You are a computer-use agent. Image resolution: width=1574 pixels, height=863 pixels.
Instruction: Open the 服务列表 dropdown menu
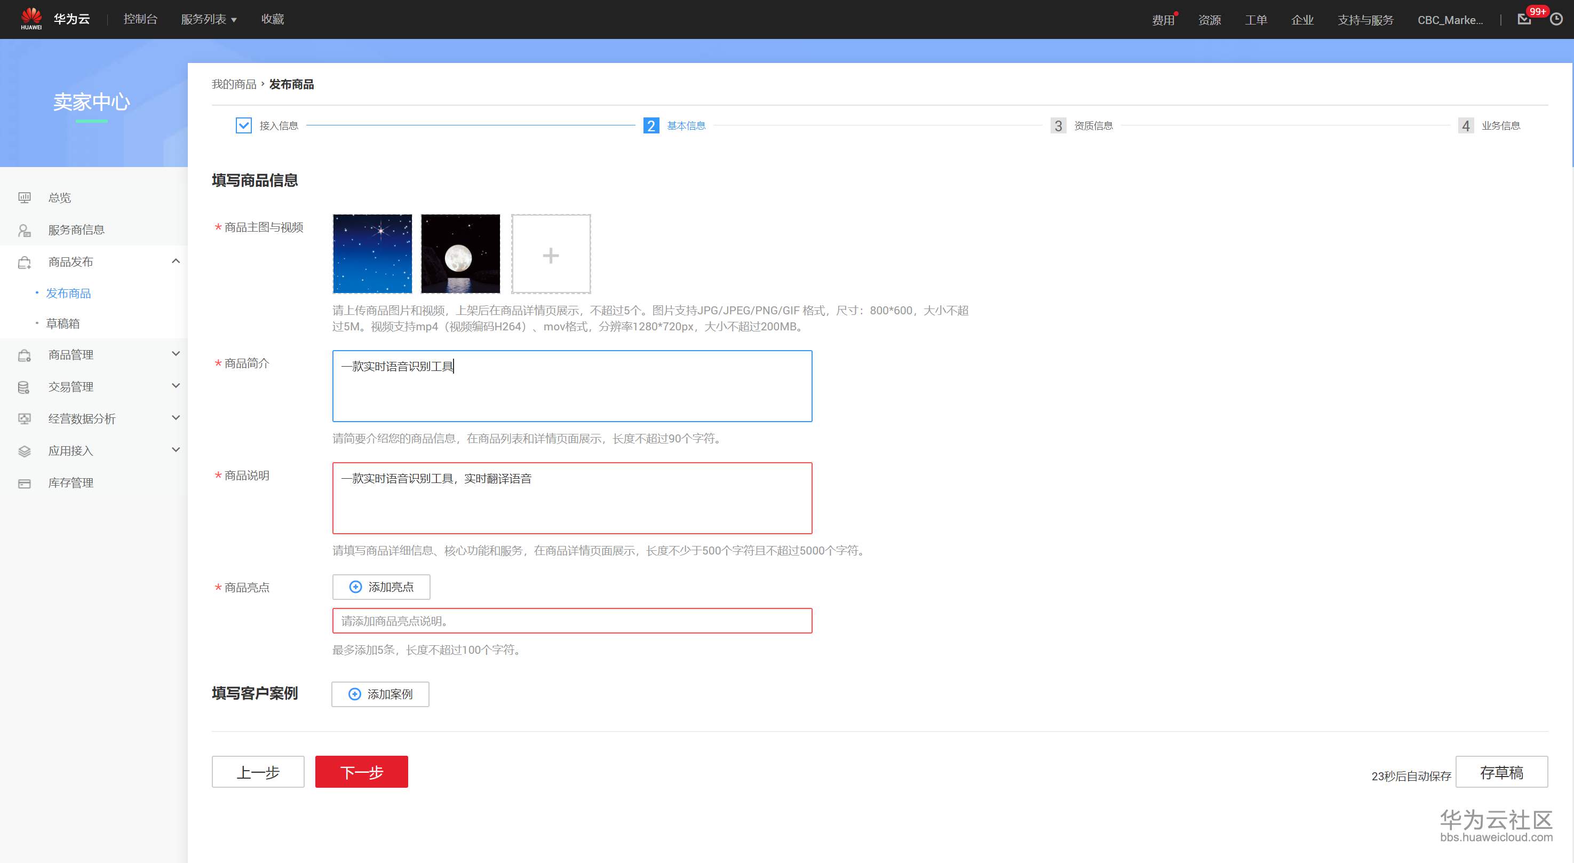209,20
